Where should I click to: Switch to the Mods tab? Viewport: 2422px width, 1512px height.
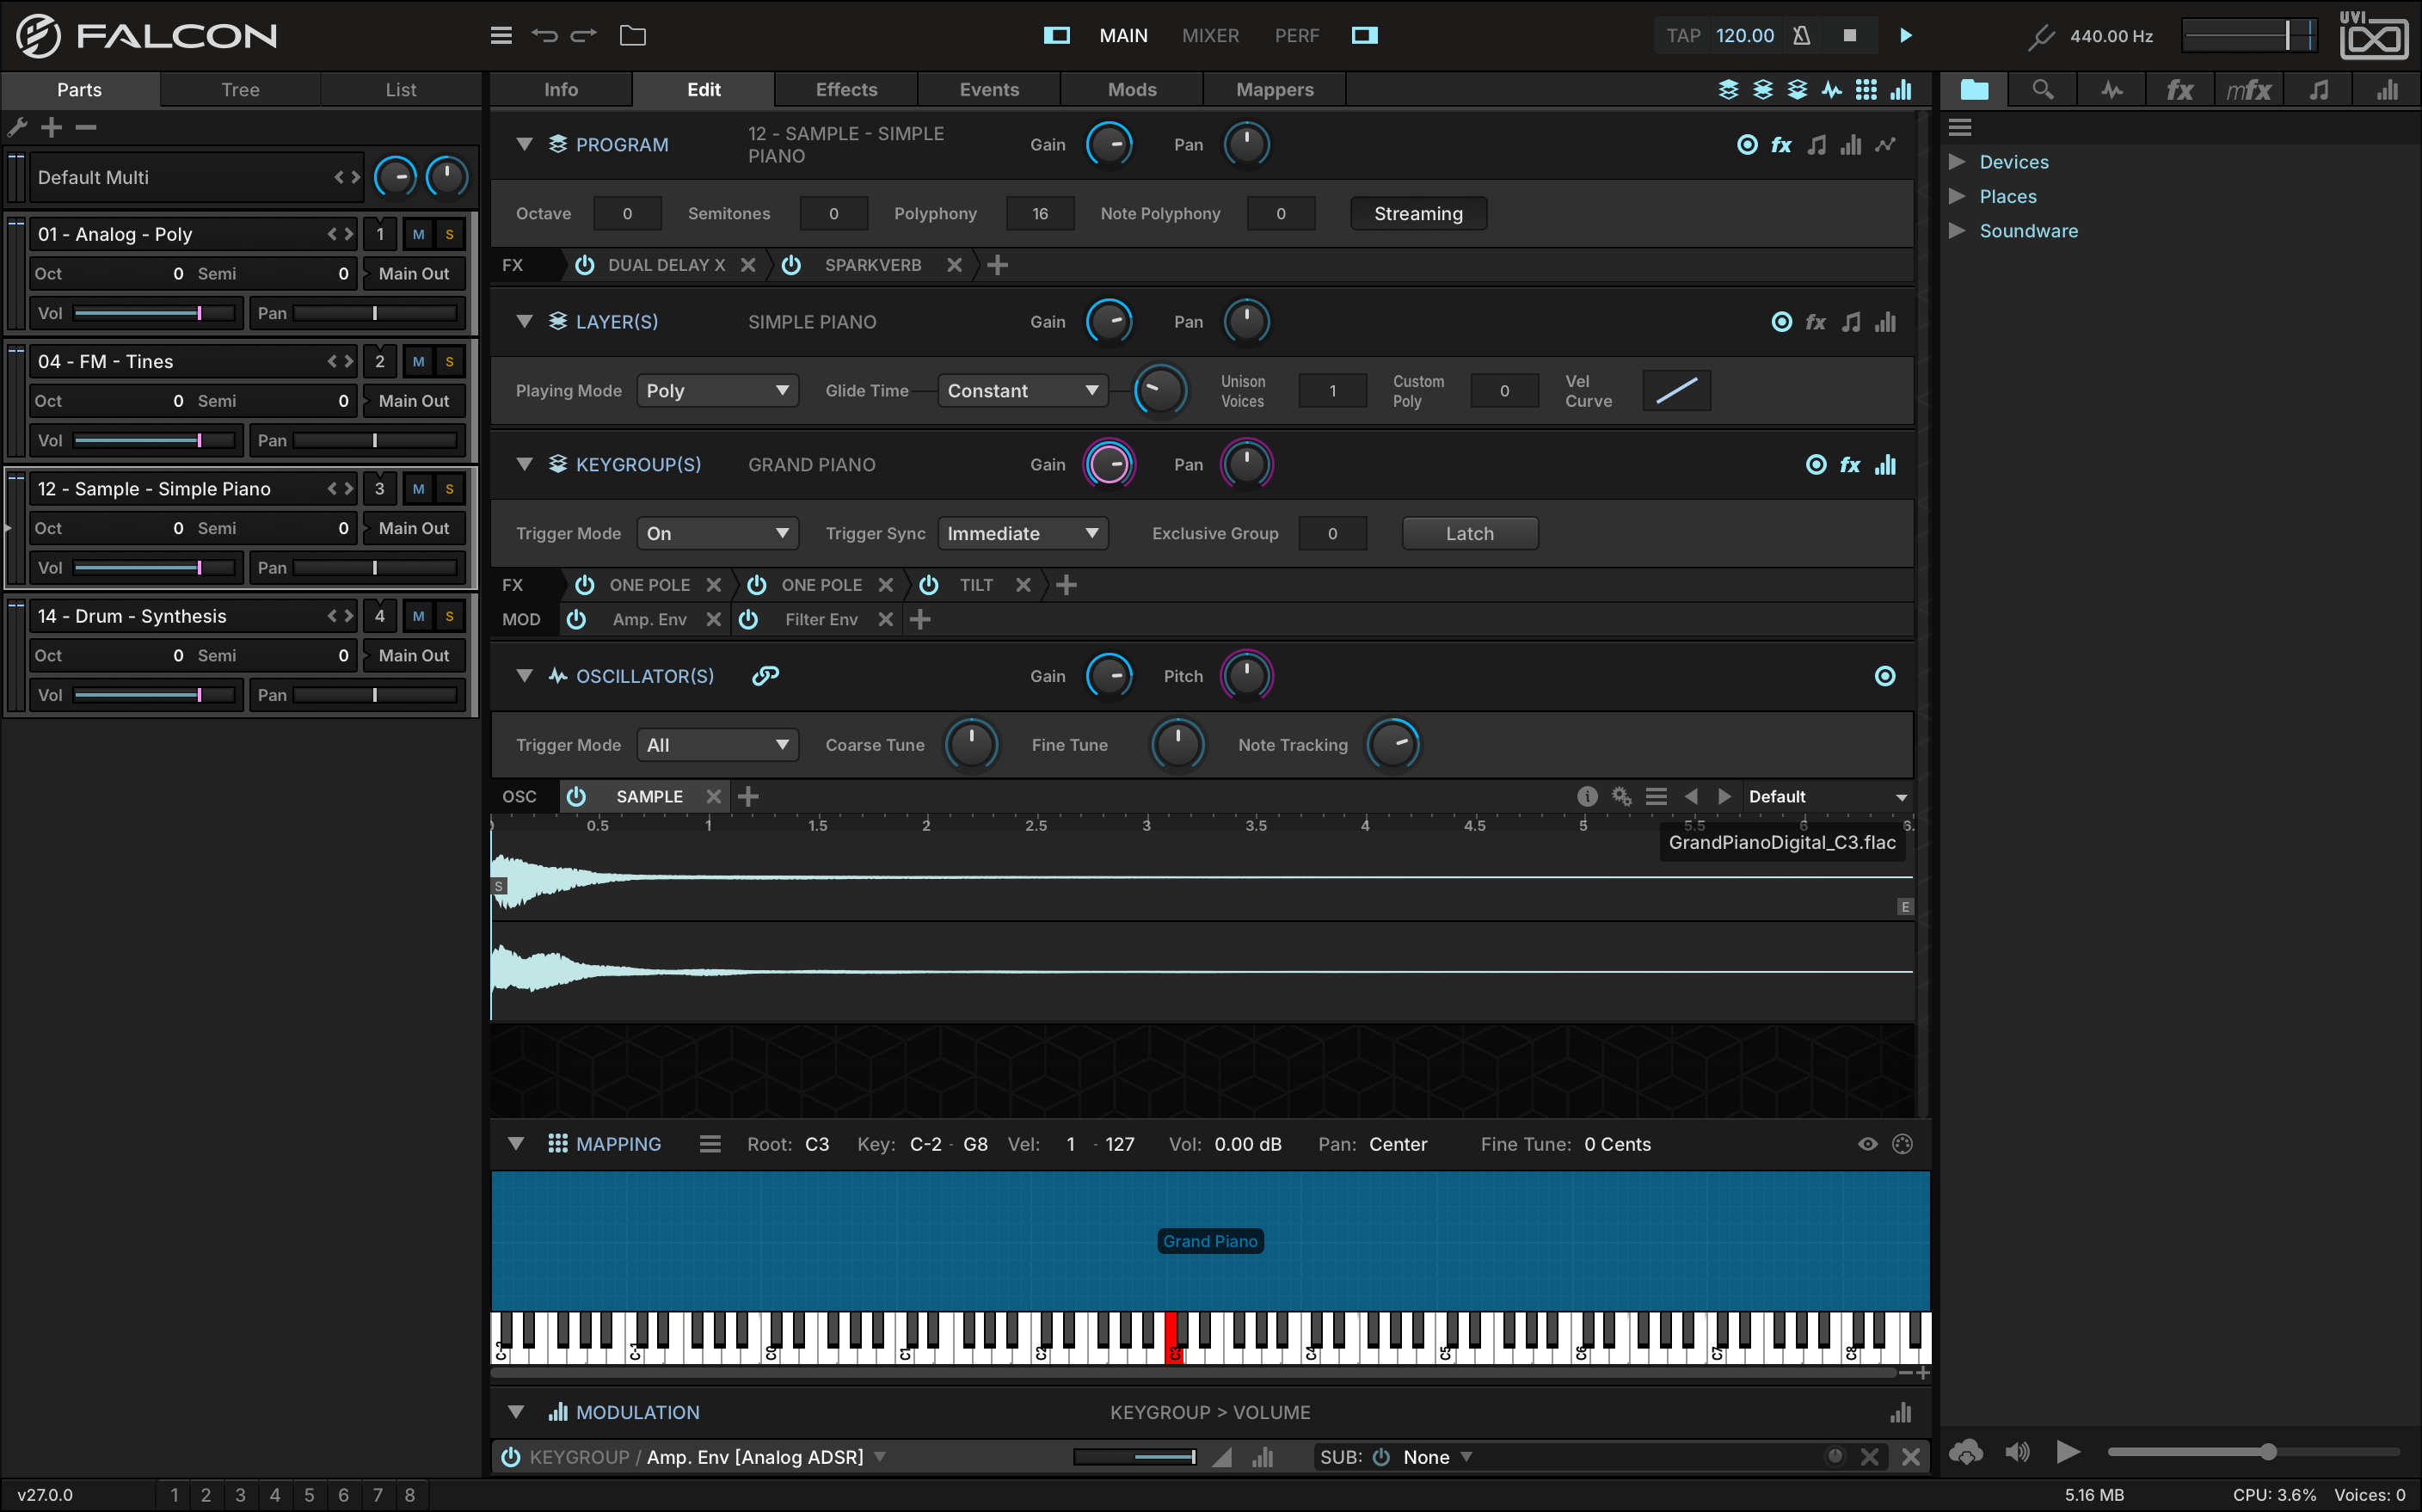[1132, 90]
